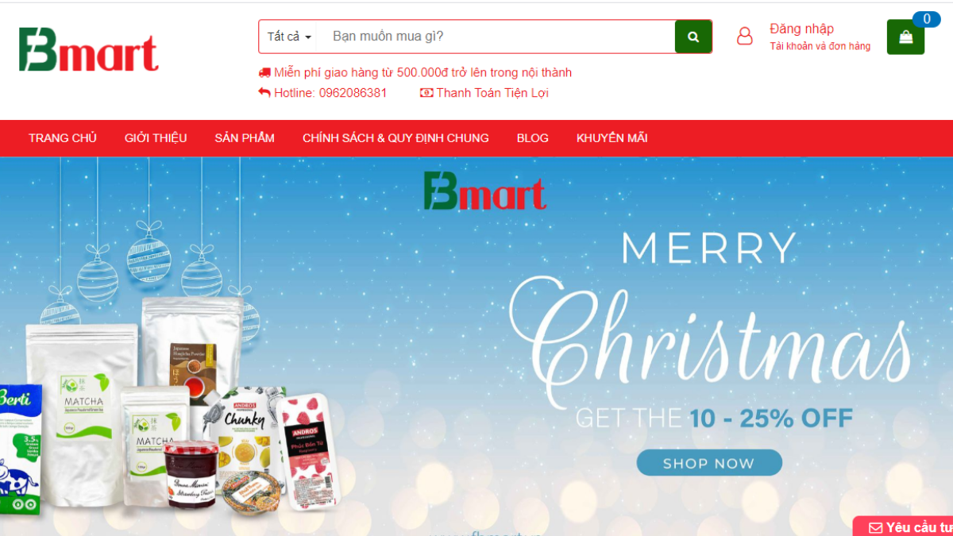Open the shopping cart bag icon
This screenshot has width=953, height=536.
pos(905,37)
